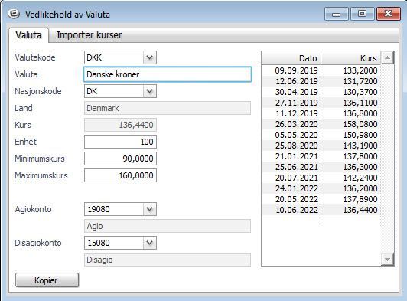Image resolution: width=407 pixels, height=301 pixels.
Task: Select the row dated 21.01.2021
Action: click(321, 156)
